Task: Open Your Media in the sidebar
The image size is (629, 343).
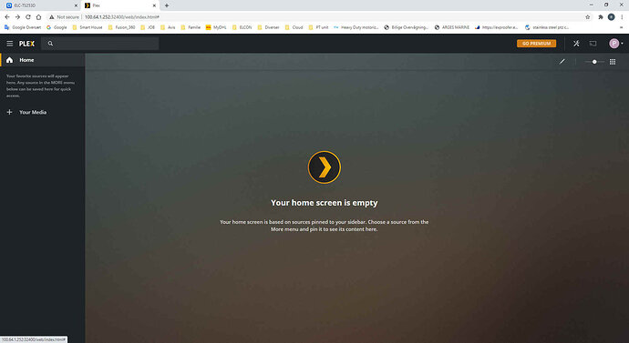Action: pyautogui.click(x=33, y=112)
